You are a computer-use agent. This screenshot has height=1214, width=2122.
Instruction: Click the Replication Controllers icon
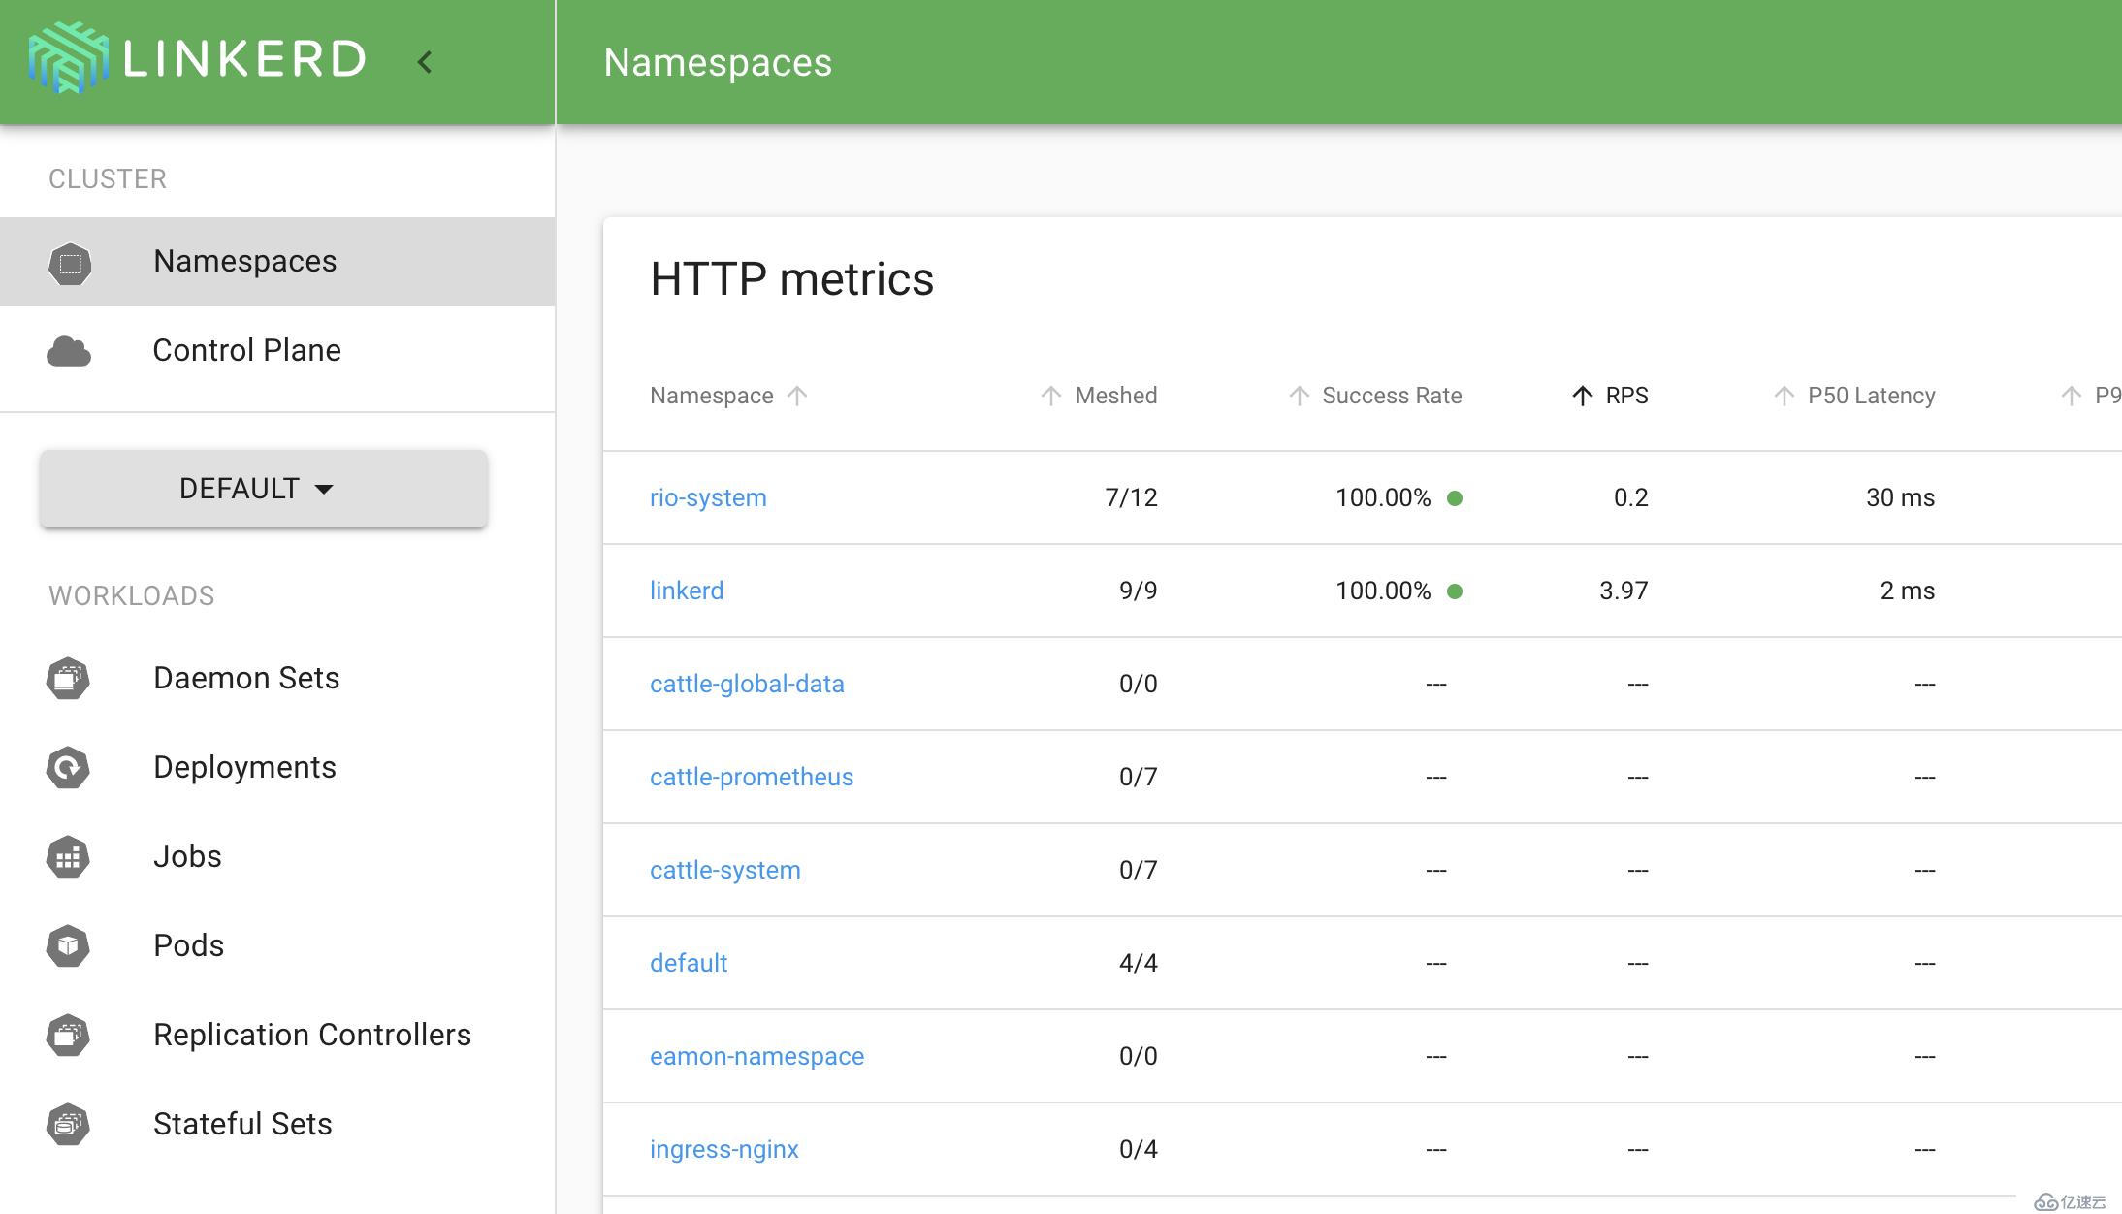point(69,1034)
